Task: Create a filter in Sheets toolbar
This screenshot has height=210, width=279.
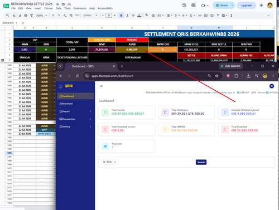Action: coord(218,16)
